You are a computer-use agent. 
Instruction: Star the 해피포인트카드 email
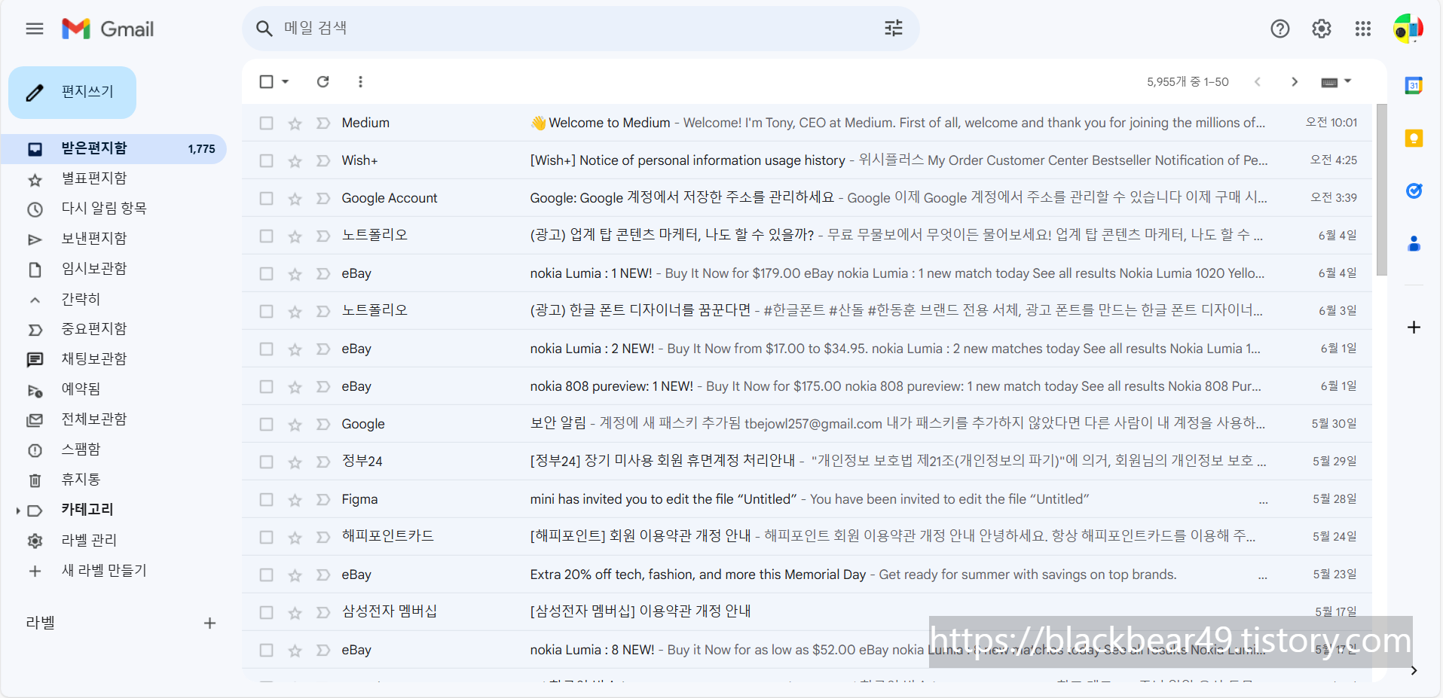click(x=295, y=538)
